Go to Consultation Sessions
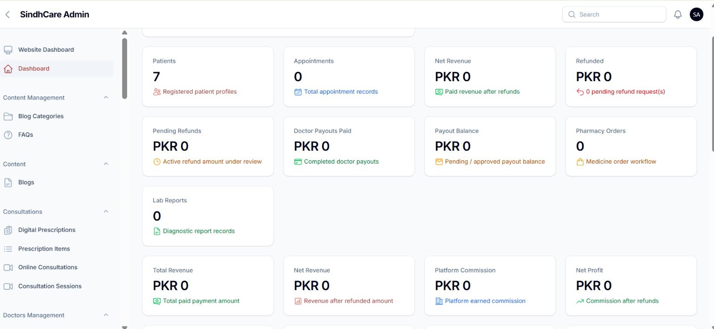The width and height of the screenshot is (714, 329). pyautogui.click(x=57, y=286)
